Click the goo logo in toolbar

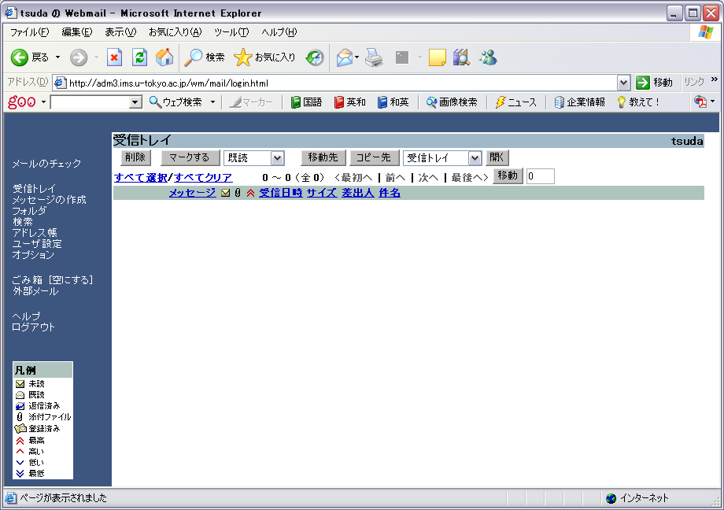(22, 102)
